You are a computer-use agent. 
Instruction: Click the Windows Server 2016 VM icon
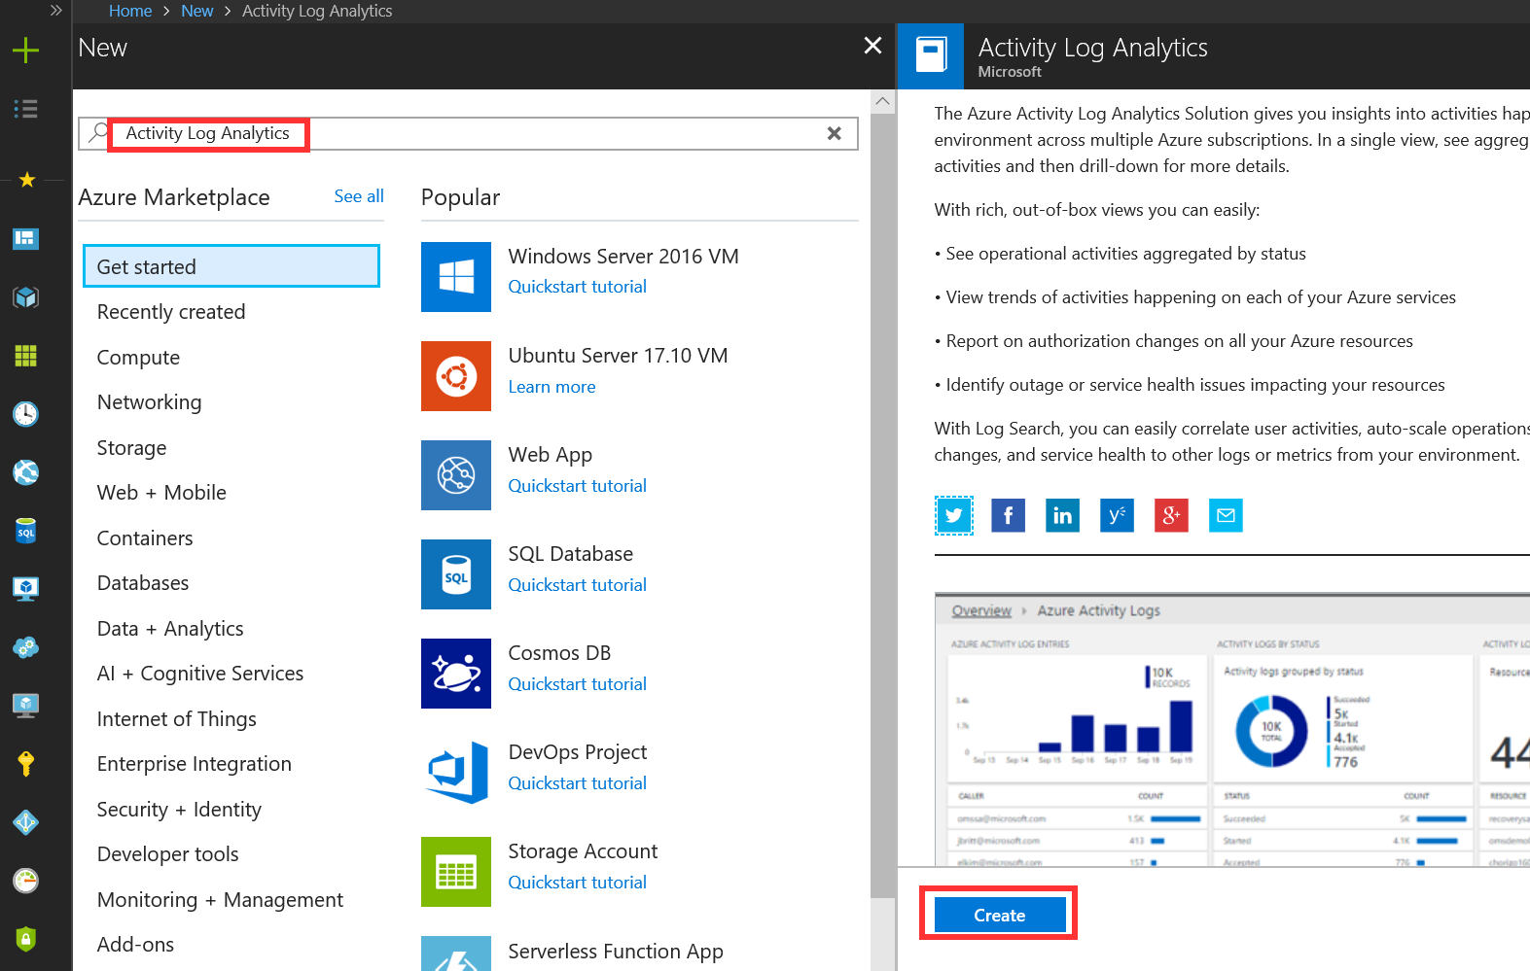[x=456, y=277]
